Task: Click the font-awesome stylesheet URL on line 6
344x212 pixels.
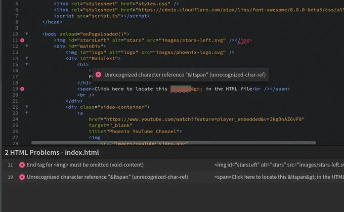Action: 240,10
